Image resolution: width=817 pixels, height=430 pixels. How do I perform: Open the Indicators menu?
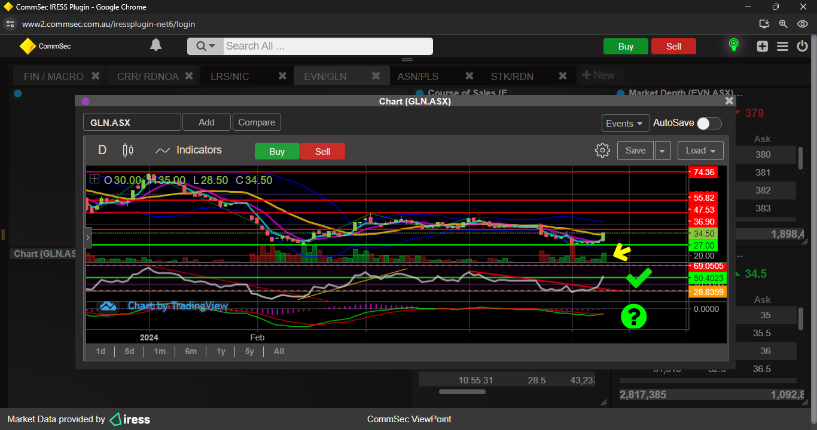click(188, 150)
